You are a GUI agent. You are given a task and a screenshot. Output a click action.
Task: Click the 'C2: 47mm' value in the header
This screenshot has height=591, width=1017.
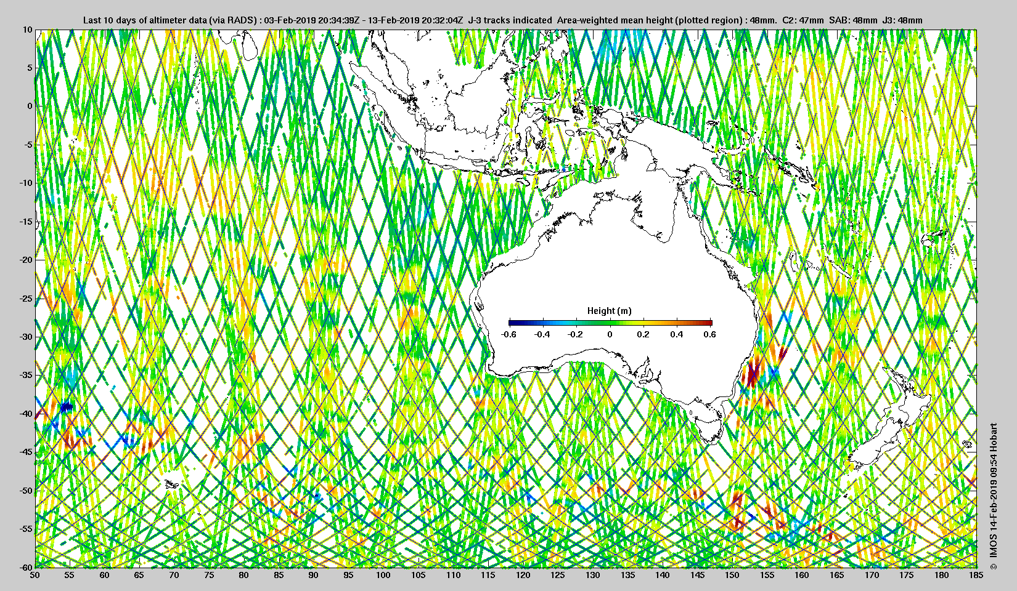(x=803, y=20)
